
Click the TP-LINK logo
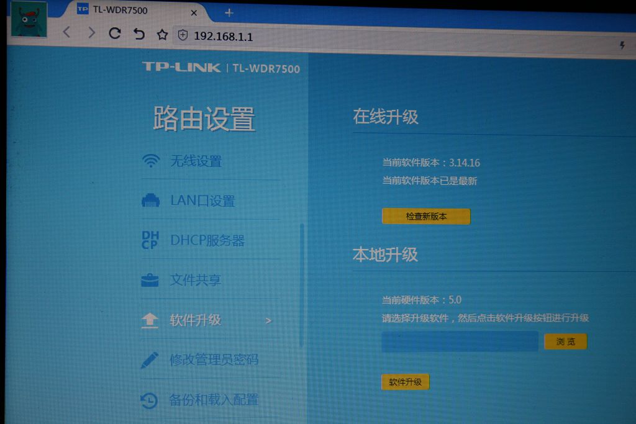181,67
